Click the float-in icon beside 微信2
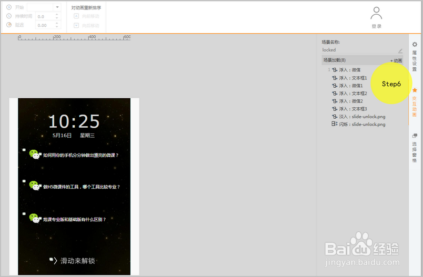 335,101
